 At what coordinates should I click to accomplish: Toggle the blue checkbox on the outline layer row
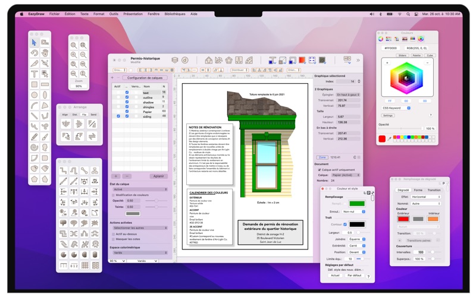click(x=127, y=97)
